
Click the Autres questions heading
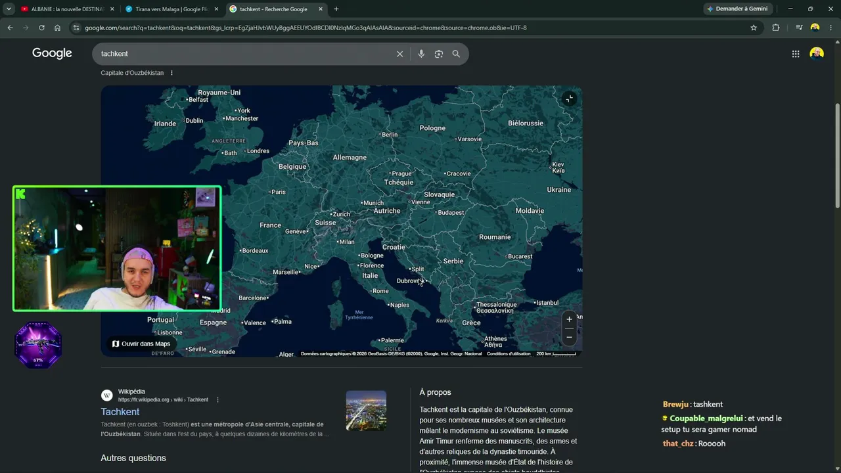coord(133,458)
